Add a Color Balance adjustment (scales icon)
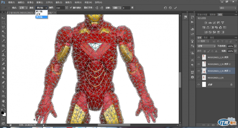238x128 pixels. [208, 27]
